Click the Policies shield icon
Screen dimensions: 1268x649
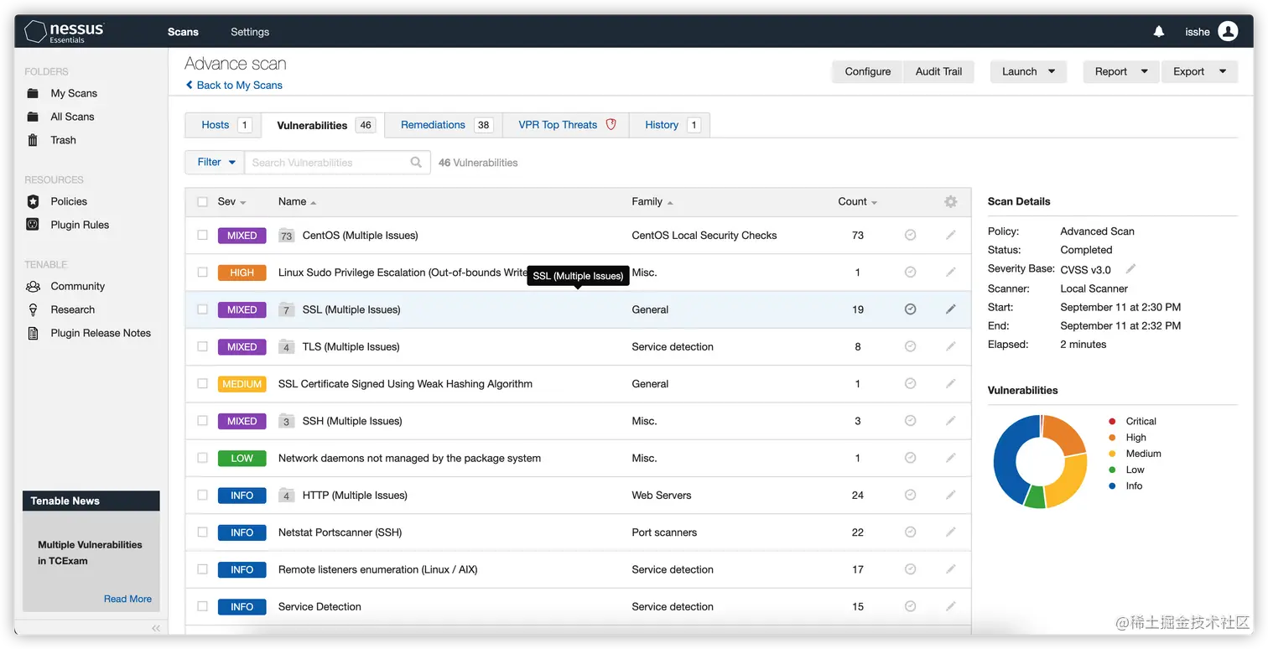(33, 201)
